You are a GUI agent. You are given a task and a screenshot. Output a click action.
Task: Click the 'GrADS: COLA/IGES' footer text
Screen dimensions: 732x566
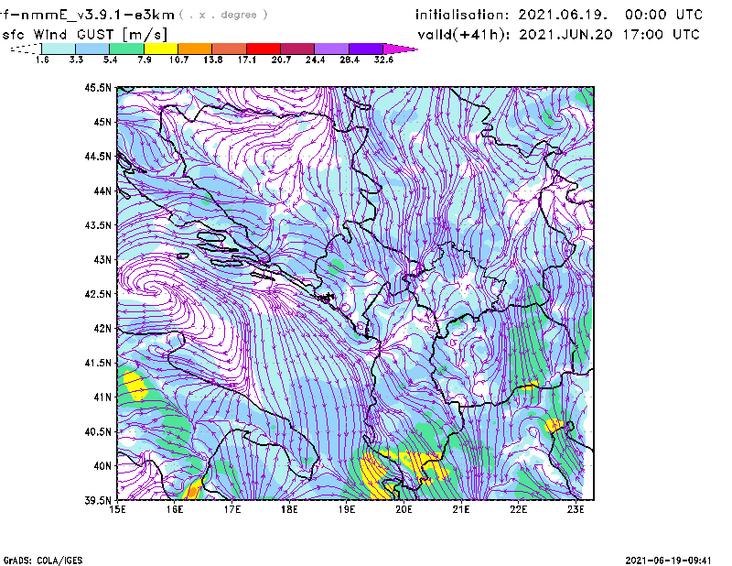pyautogui.click(x=43, y=561)
